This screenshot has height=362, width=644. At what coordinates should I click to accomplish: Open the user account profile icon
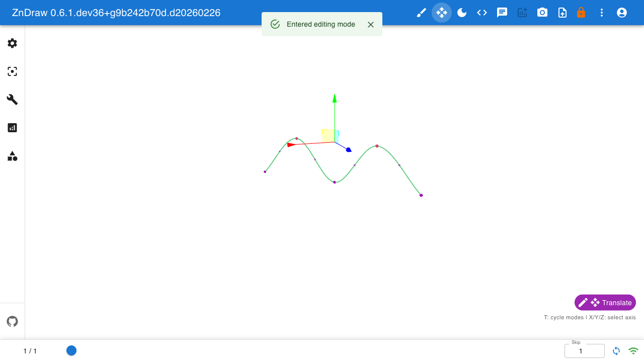(622, 13)
